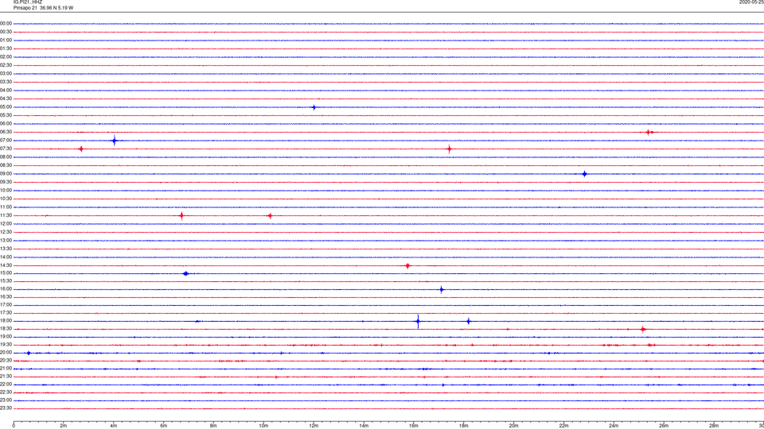Select the 03:00 trace time label
The width and height of the screenshot is (764, 429).
(6, 73)
